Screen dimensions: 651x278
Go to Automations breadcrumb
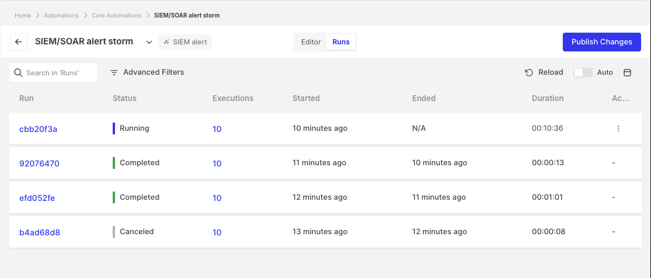[61, 15]
